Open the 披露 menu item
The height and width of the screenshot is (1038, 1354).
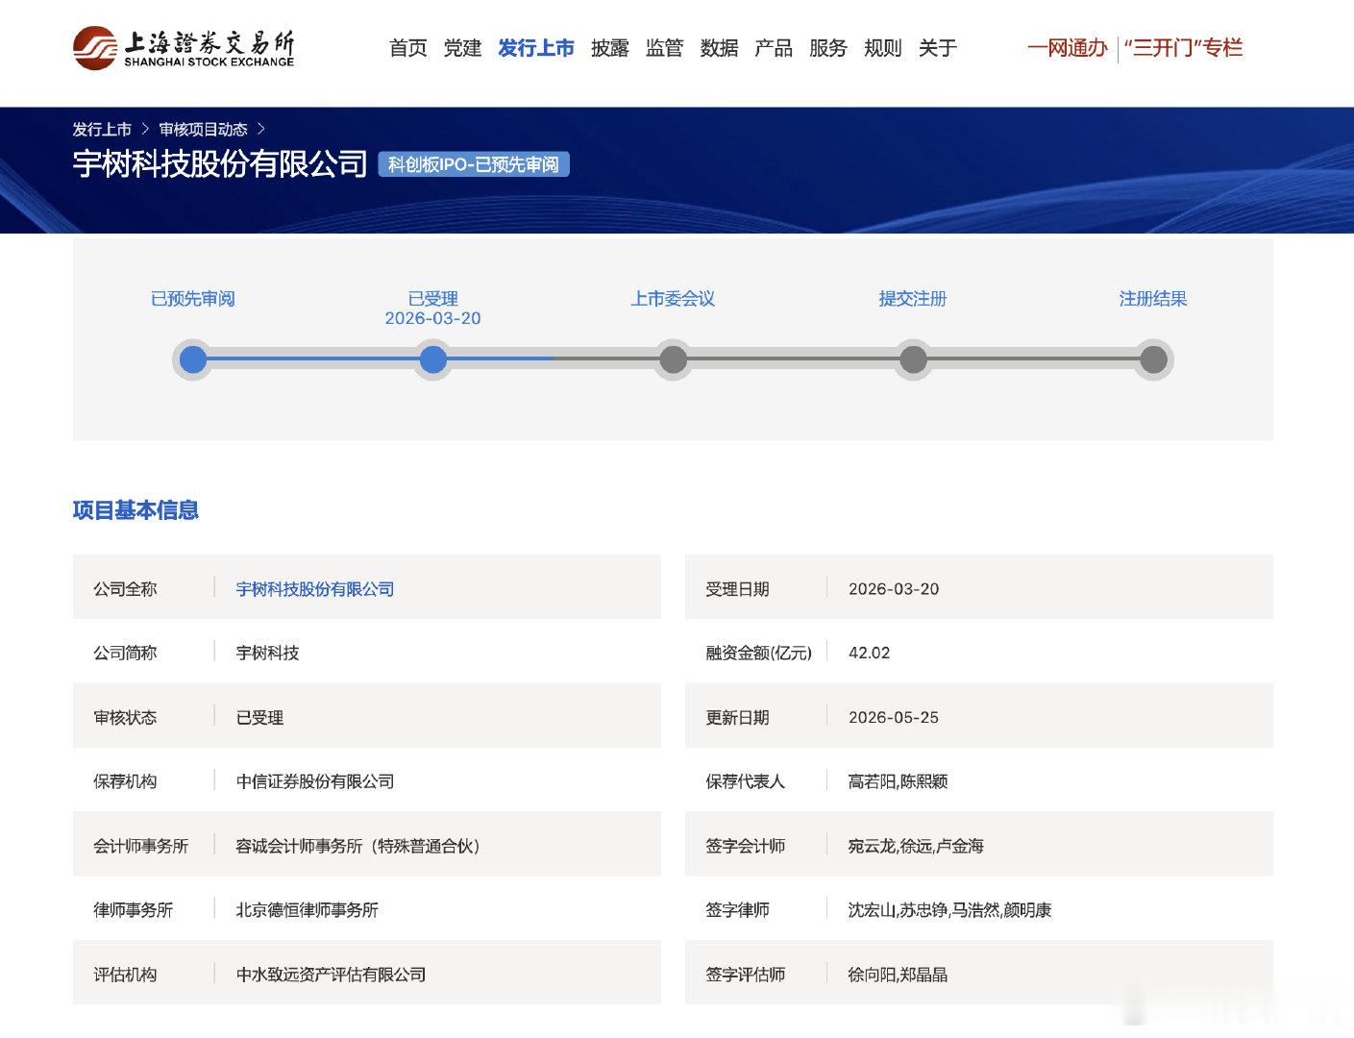(610, 48)
